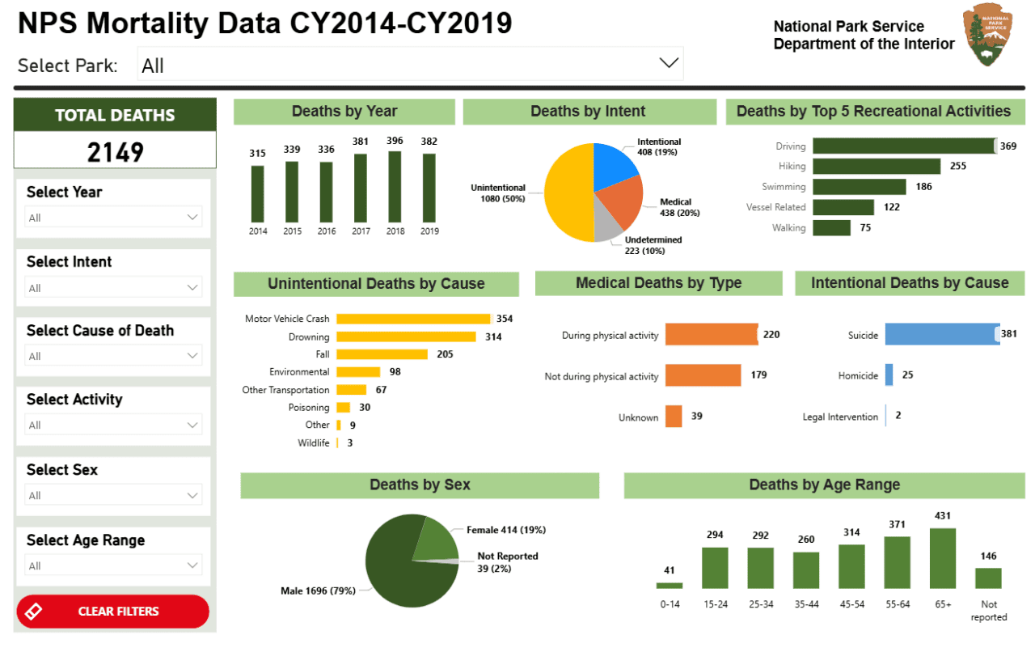Click the Drowning cause bar
The width and height of the screenshot is (1035, 652).
coord(406,337)
